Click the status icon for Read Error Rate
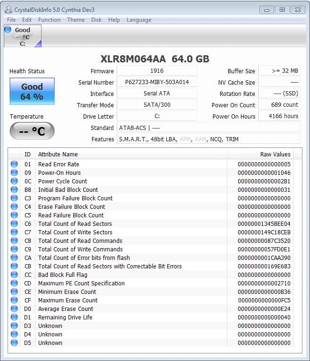Viewport: 310px width, 361px height. tap(14, 164)
